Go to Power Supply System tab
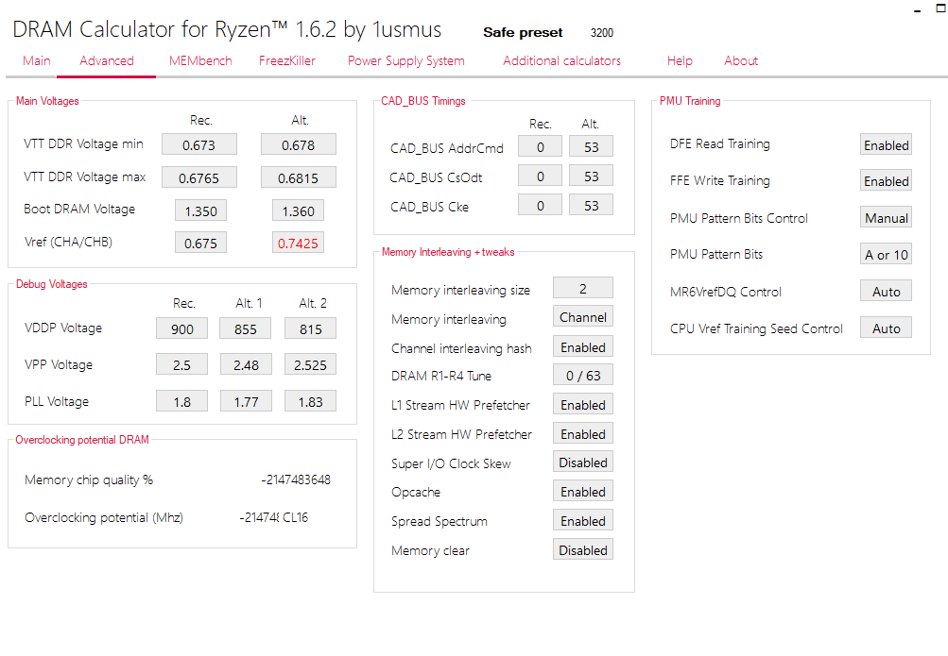Viewport: 948px width, 656px height. pos(405,61)
